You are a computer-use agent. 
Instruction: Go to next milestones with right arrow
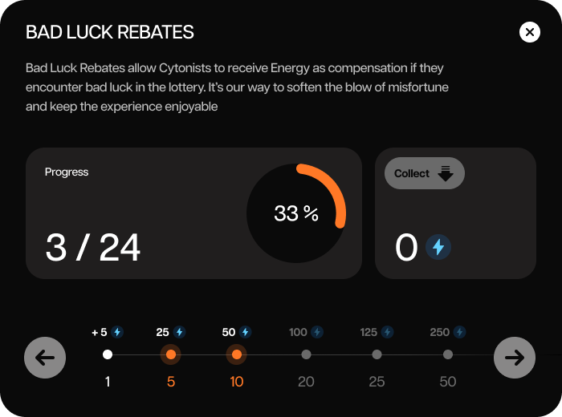[514, 358]
